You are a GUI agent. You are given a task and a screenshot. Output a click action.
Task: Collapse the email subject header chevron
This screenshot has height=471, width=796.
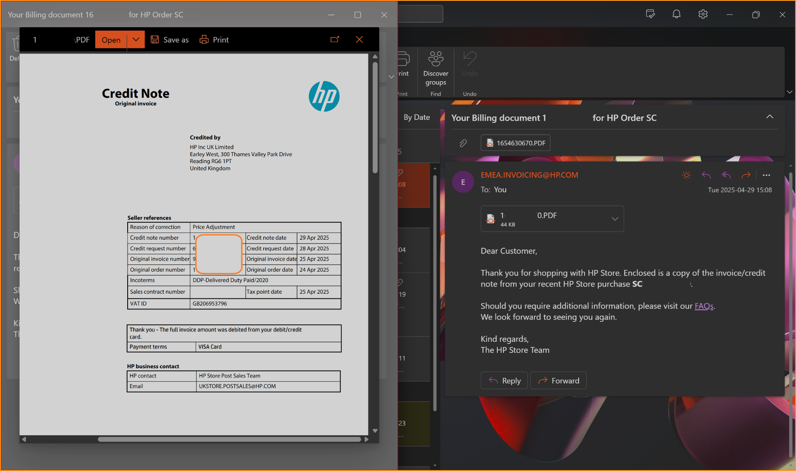[x=770, y=117]
